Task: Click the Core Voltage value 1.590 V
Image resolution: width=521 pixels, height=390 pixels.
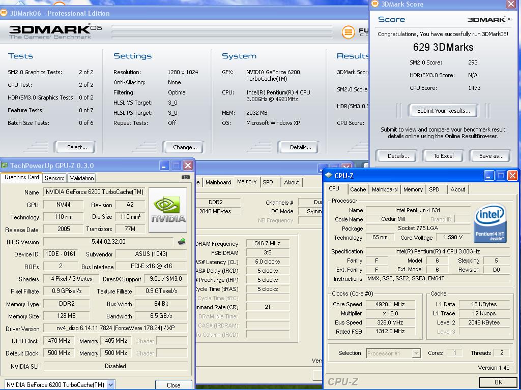Action: click(x=453, y=237)
